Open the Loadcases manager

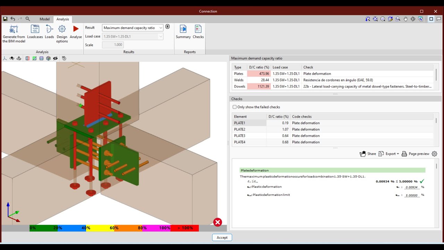(x=35, y=33)
